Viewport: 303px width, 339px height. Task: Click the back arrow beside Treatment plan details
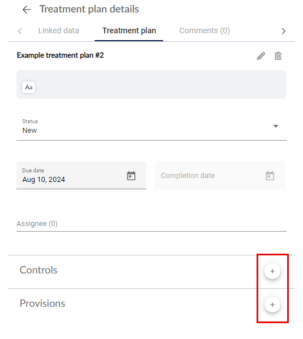coord(27,10)
